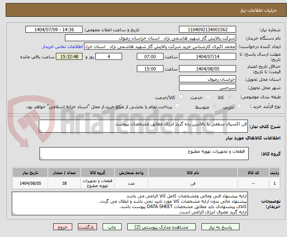The width and height of the screenshot is (287, 237).
Task: Click the price validity date 1404/08/05 field
Action: tap(208, 69)
